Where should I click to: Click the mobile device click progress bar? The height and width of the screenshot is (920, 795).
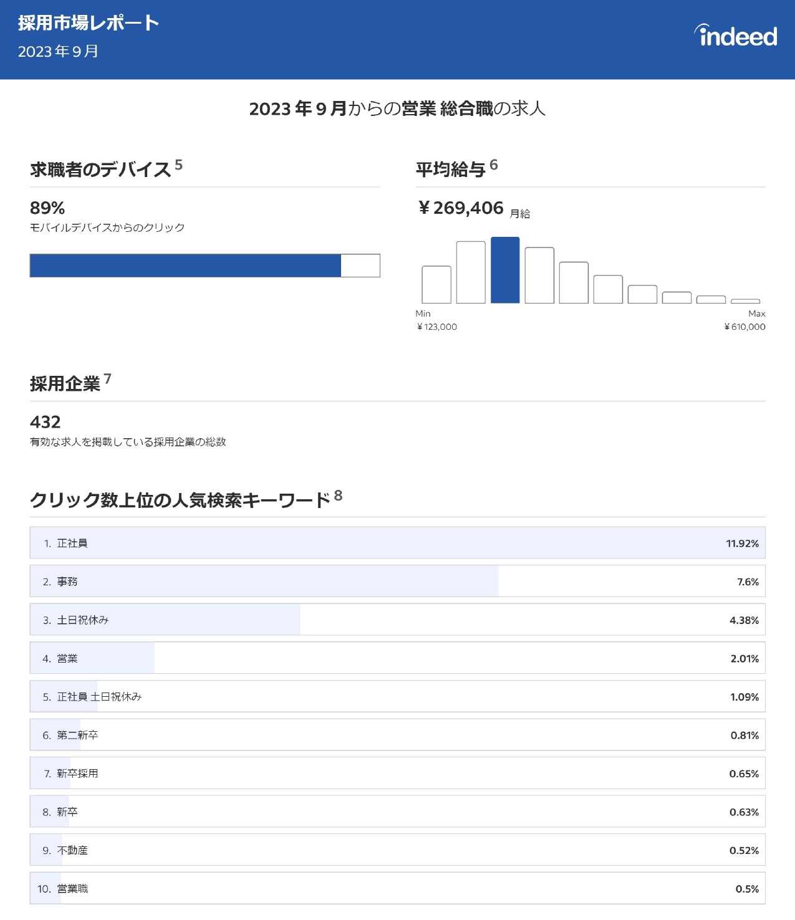[205, 266]
